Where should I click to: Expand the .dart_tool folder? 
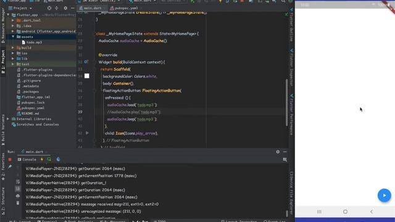pyautogui.click(x=13, y=20)
